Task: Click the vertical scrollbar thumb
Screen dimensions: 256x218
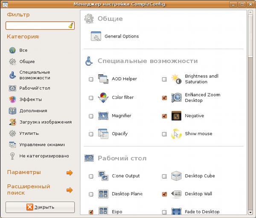Action: coord(250,35)
